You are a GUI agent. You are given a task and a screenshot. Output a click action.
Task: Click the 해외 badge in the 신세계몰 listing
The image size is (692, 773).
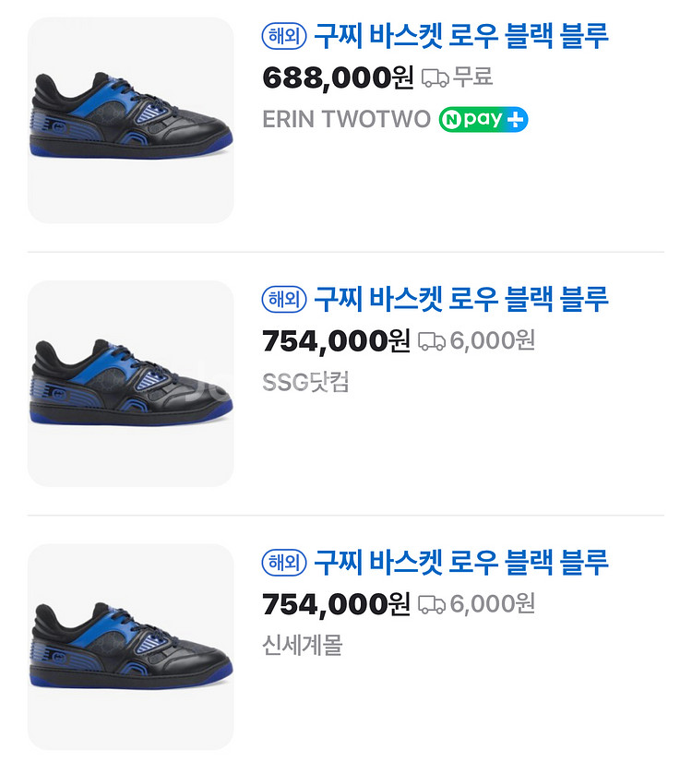coord(284,562)
